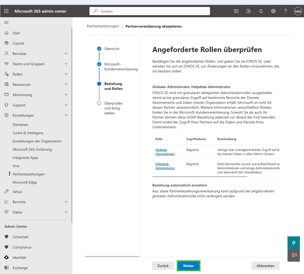The width and height of the screenshot is (304, 274).
Task: Expand the Status chevron
Action: tap(66, 212)
